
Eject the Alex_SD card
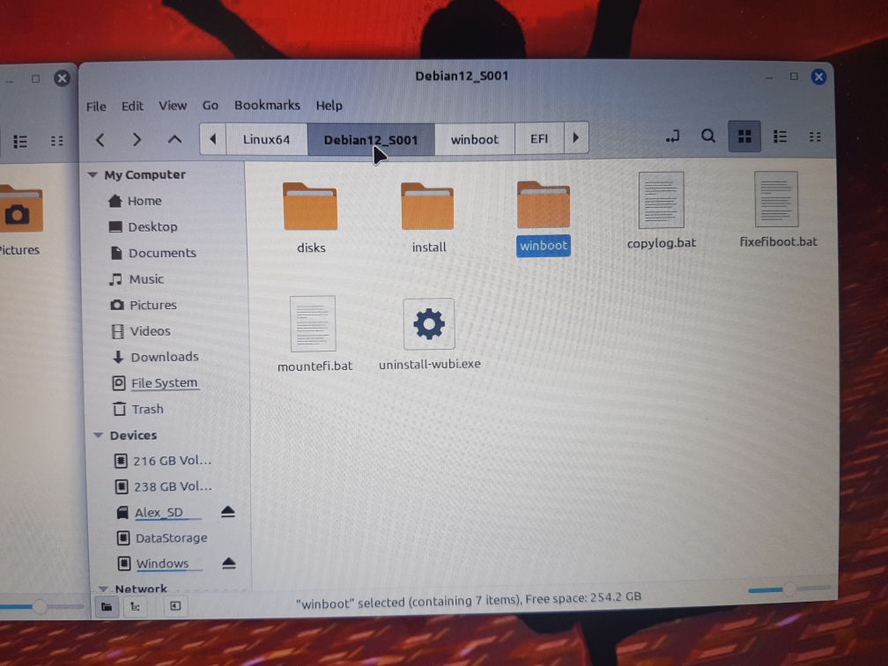[x=227, y=512]
